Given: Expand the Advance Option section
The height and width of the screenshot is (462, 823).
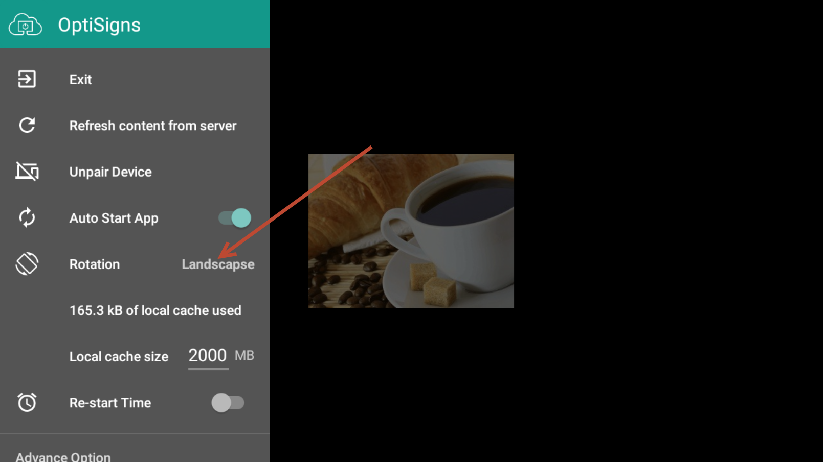Looking at the screenshot, I should point(63,456).
